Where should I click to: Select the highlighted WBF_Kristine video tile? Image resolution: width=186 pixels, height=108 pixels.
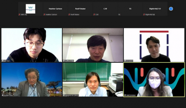coord(154,80)
